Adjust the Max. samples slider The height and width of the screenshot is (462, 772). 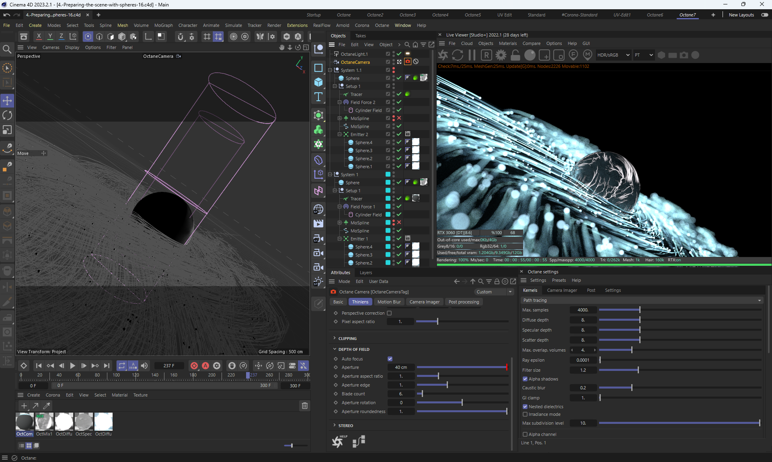(x=639, y=310)
